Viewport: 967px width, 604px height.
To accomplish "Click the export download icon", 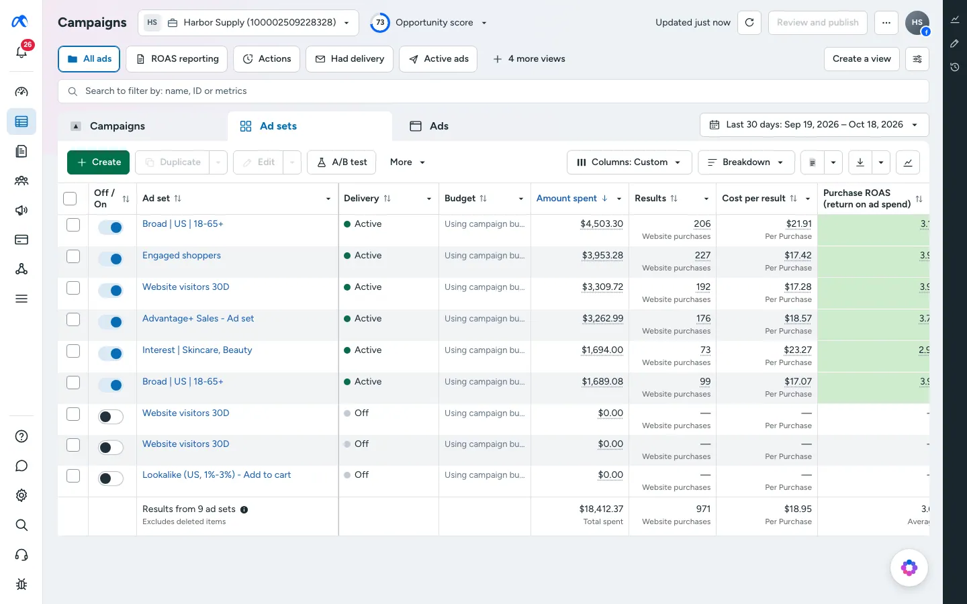I will (860, 162).
